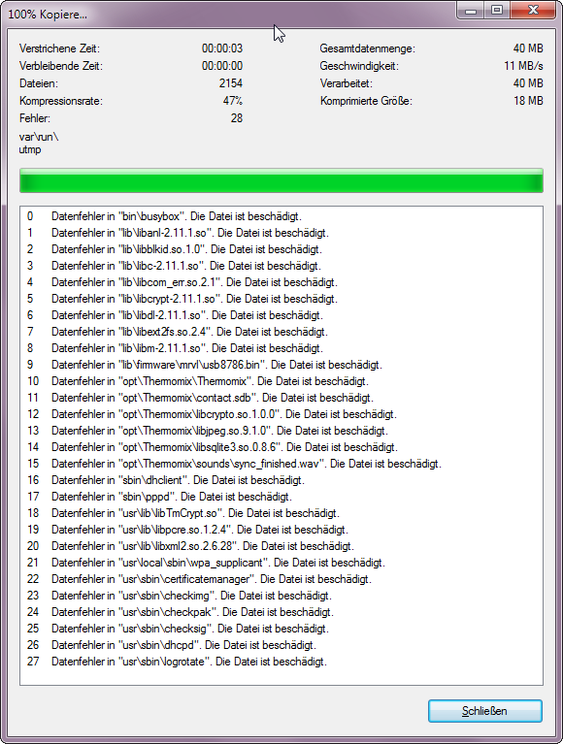The height and width of the screenshot is (744, 563).
Task: Close the window with the red X
Action: (533, 11)
